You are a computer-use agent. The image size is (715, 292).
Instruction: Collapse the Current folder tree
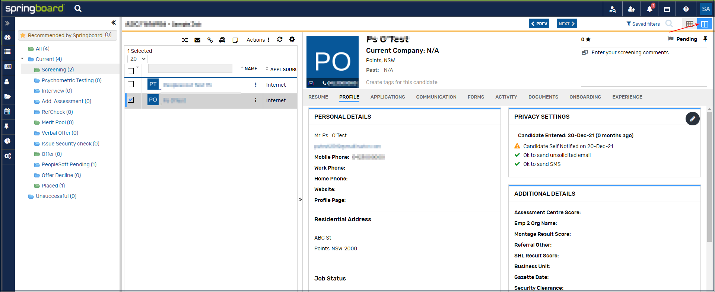click(22, 59)
